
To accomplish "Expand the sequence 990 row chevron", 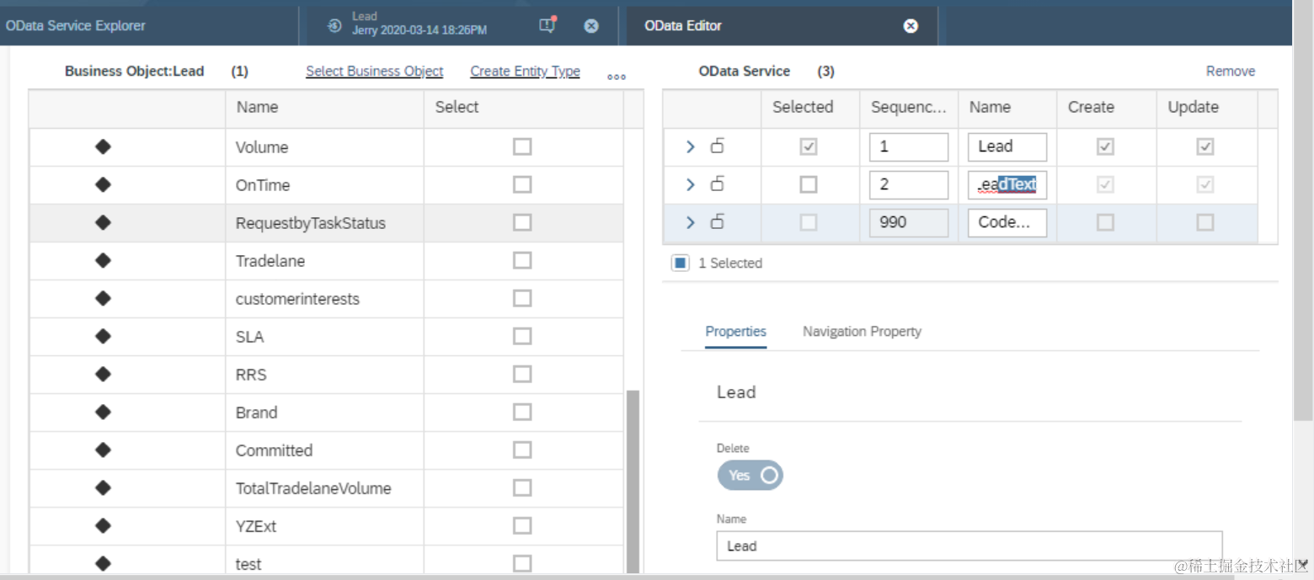I will (691, 222).
